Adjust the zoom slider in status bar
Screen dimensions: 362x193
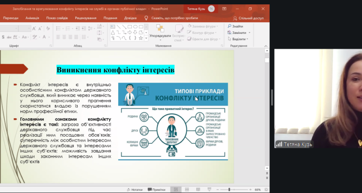[229, 190]
